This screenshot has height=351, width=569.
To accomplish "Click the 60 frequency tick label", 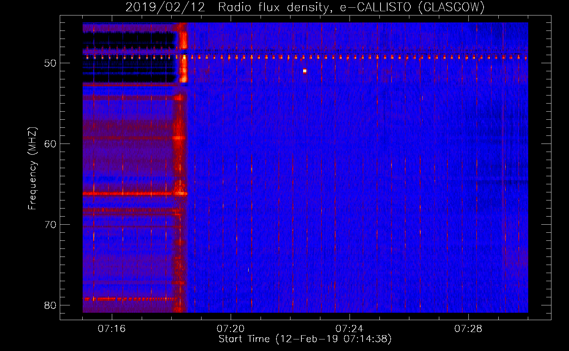I will click(50, 144).
